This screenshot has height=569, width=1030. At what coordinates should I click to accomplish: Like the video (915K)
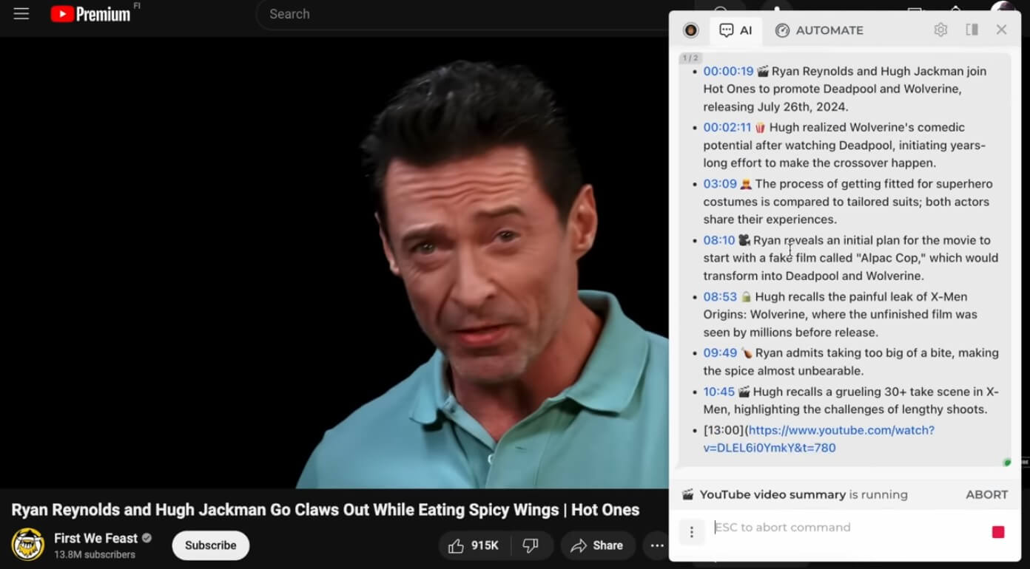tap(474, 545)
